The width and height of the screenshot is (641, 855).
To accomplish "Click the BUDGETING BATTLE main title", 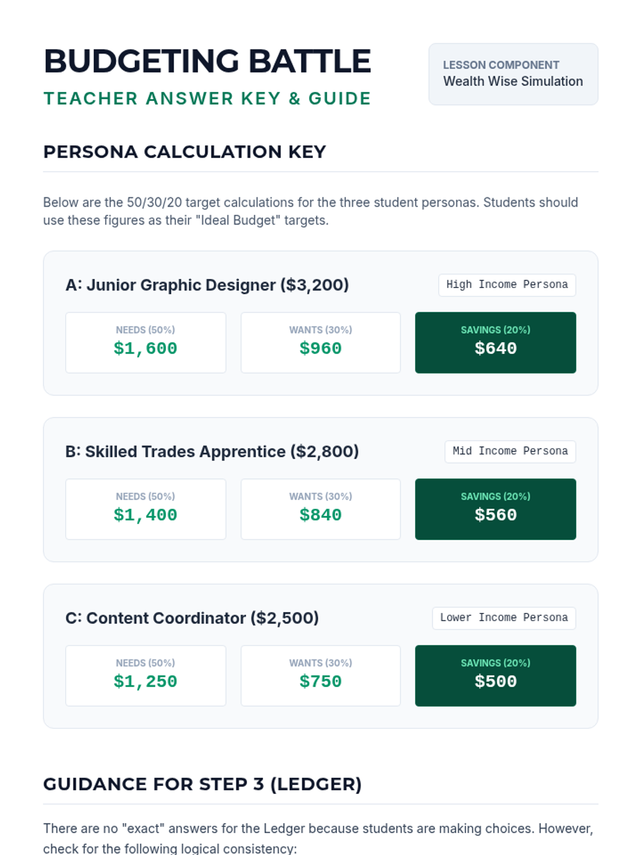I will click(207, 61).
